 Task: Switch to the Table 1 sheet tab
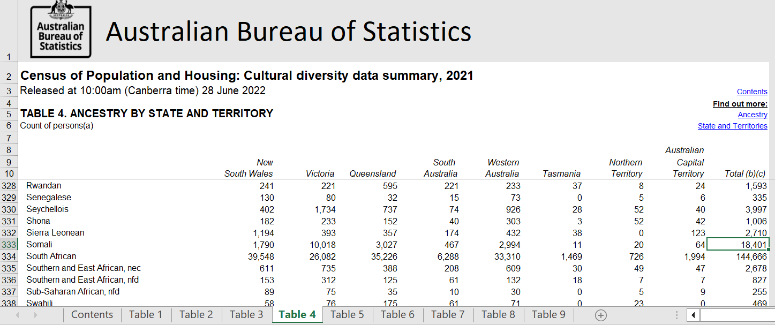pos(145,315)
